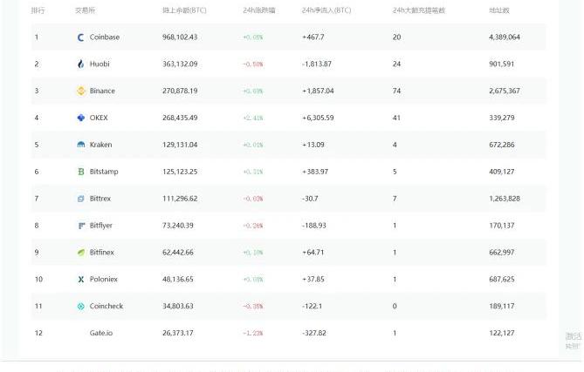
Task: Click Bitstamp balance 125,123.25
Action: point(180,172)
